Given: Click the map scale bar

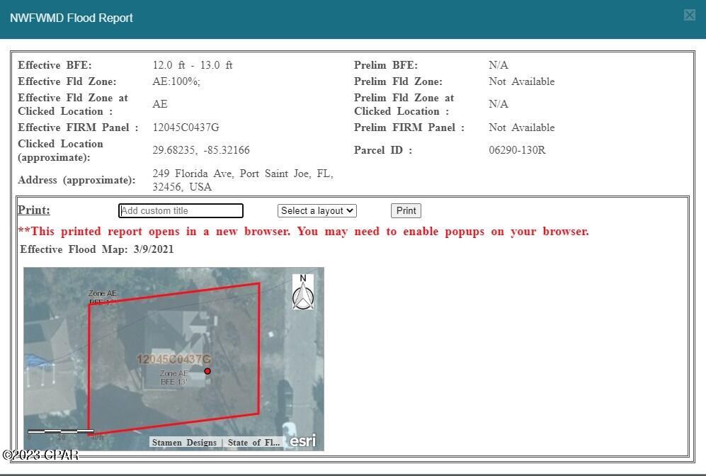Looking at the screenshot, I should (x=61, y=431).
